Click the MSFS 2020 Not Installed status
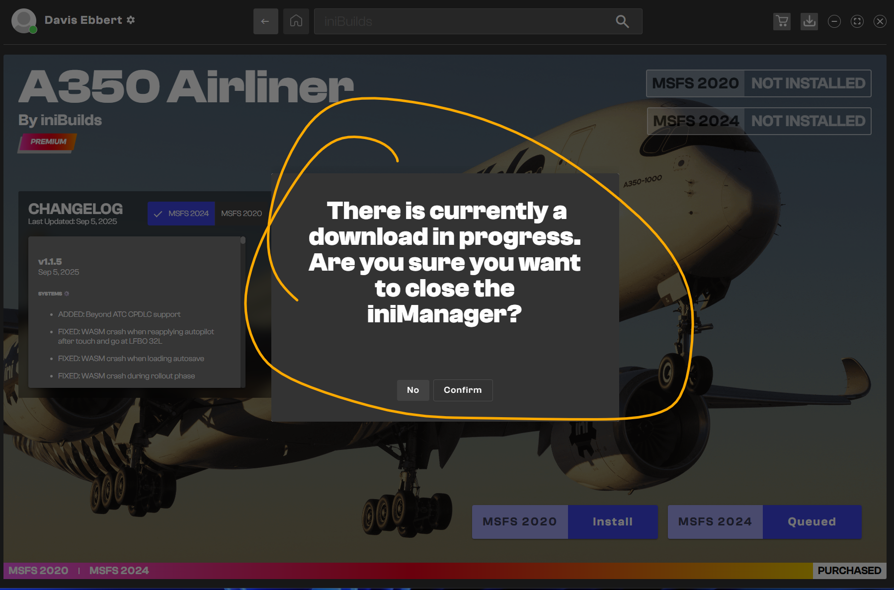The image size is (894, 590). pos(759,83)
